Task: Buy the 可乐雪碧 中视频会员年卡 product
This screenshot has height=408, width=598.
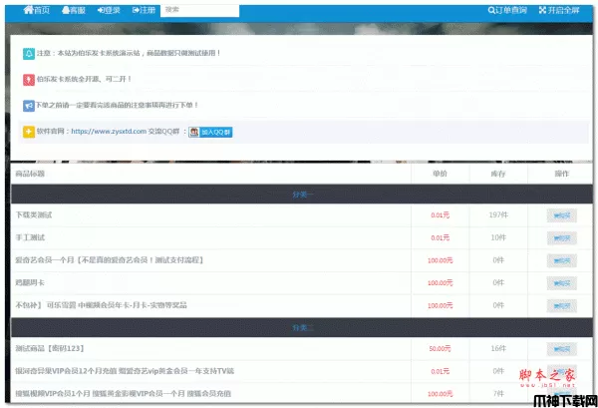Action: point(562,306)
